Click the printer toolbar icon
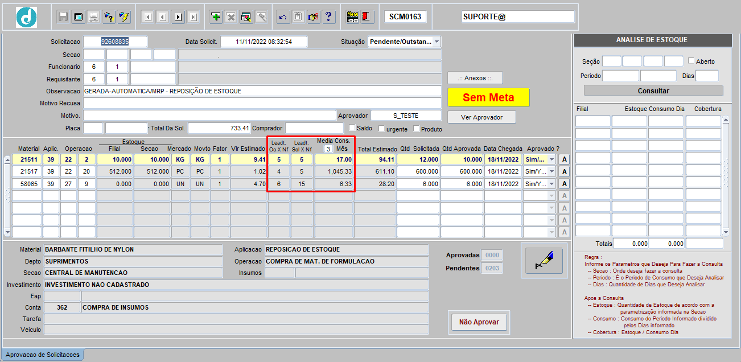The width and height of the screenshot is (741, 362). click(93, 17)
